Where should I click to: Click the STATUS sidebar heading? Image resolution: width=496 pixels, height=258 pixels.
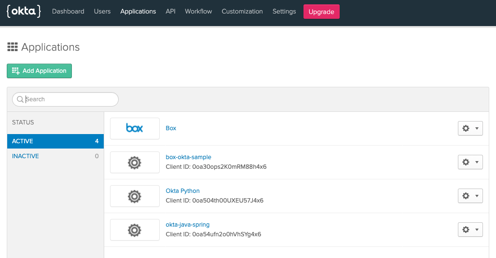(x=23, y=122)
